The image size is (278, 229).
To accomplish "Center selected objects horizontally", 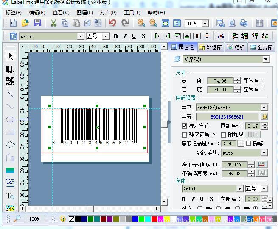I will tap(197, 36).
